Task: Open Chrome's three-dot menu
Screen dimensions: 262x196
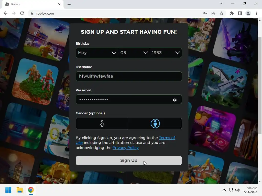Action: tap(256, 13)
